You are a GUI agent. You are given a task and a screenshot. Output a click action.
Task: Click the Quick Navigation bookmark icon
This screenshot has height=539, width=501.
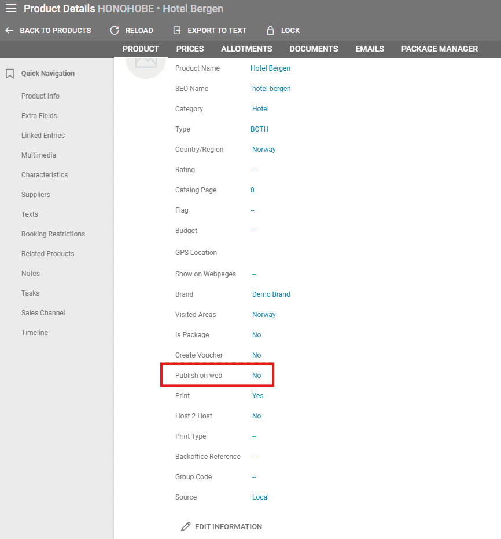10,74
